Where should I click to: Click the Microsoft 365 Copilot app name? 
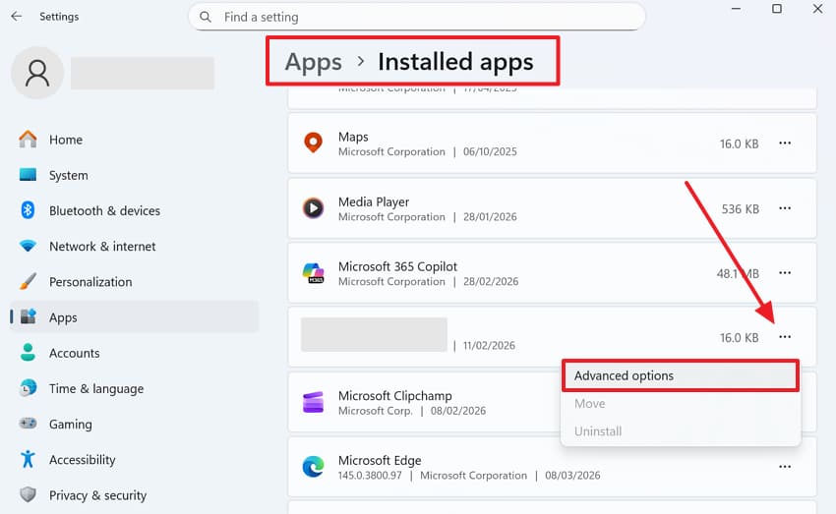(397, 266)
